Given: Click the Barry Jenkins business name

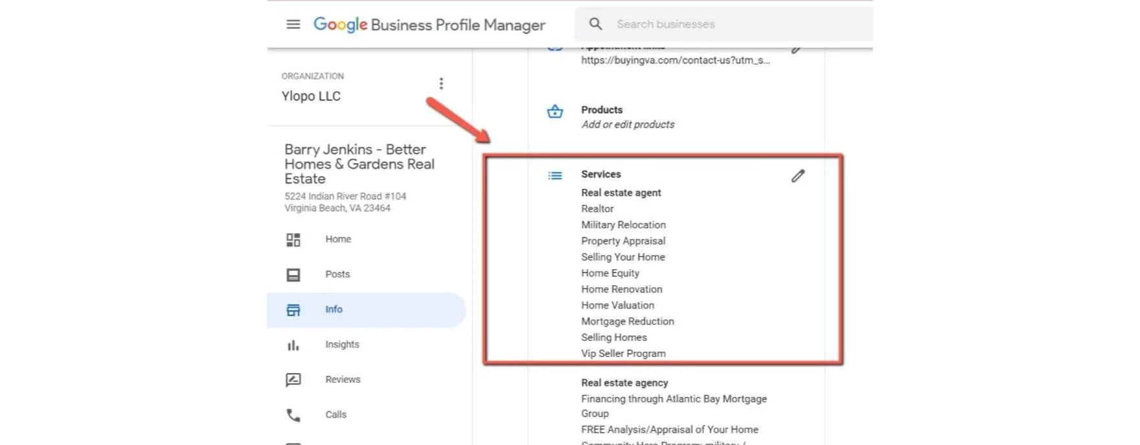Looking at the screenshot, I should 359,164.
